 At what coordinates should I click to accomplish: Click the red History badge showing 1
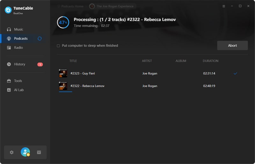point(40,64)
